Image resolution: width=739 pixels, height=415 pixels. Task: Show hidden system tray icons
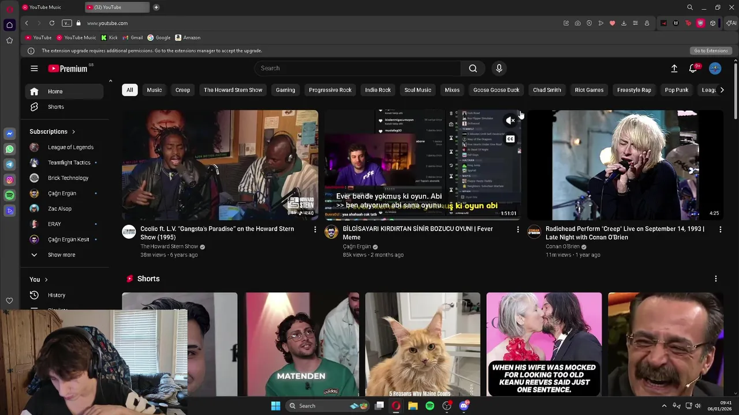pos(664,406)
